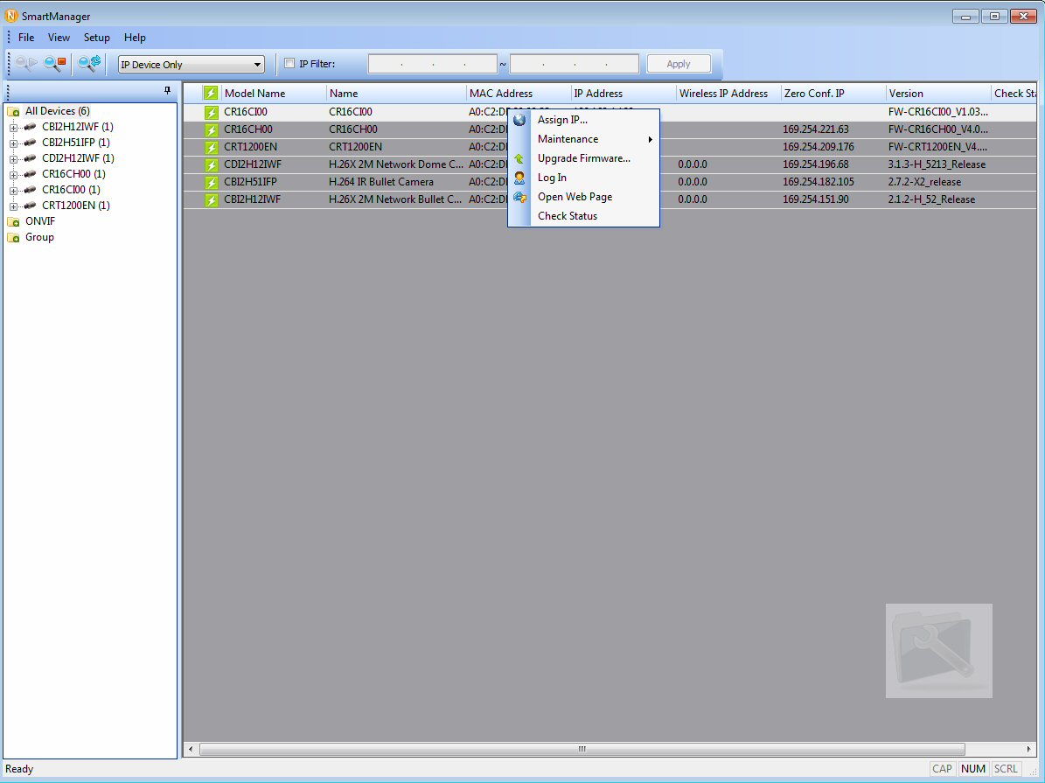
Task: Click the refresh search magnifier icon
Action: click(x=89, y=64)
